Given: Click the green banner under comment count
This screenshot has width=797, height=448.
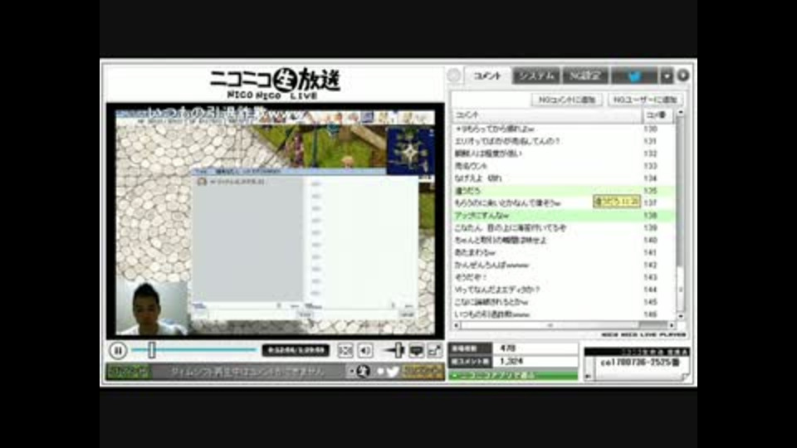Looking at the screenshot, I should (513, 375).
